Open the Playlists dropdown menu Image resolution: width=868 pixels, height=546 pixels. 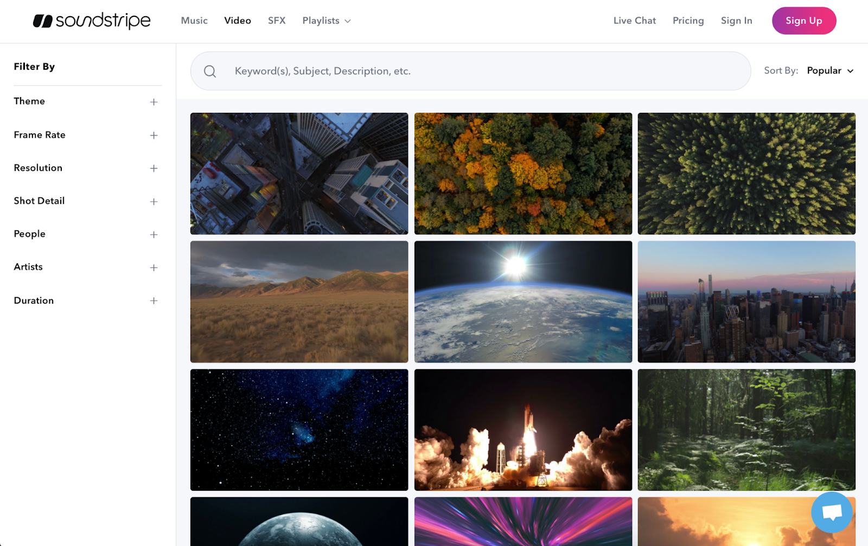pos(326,21)
